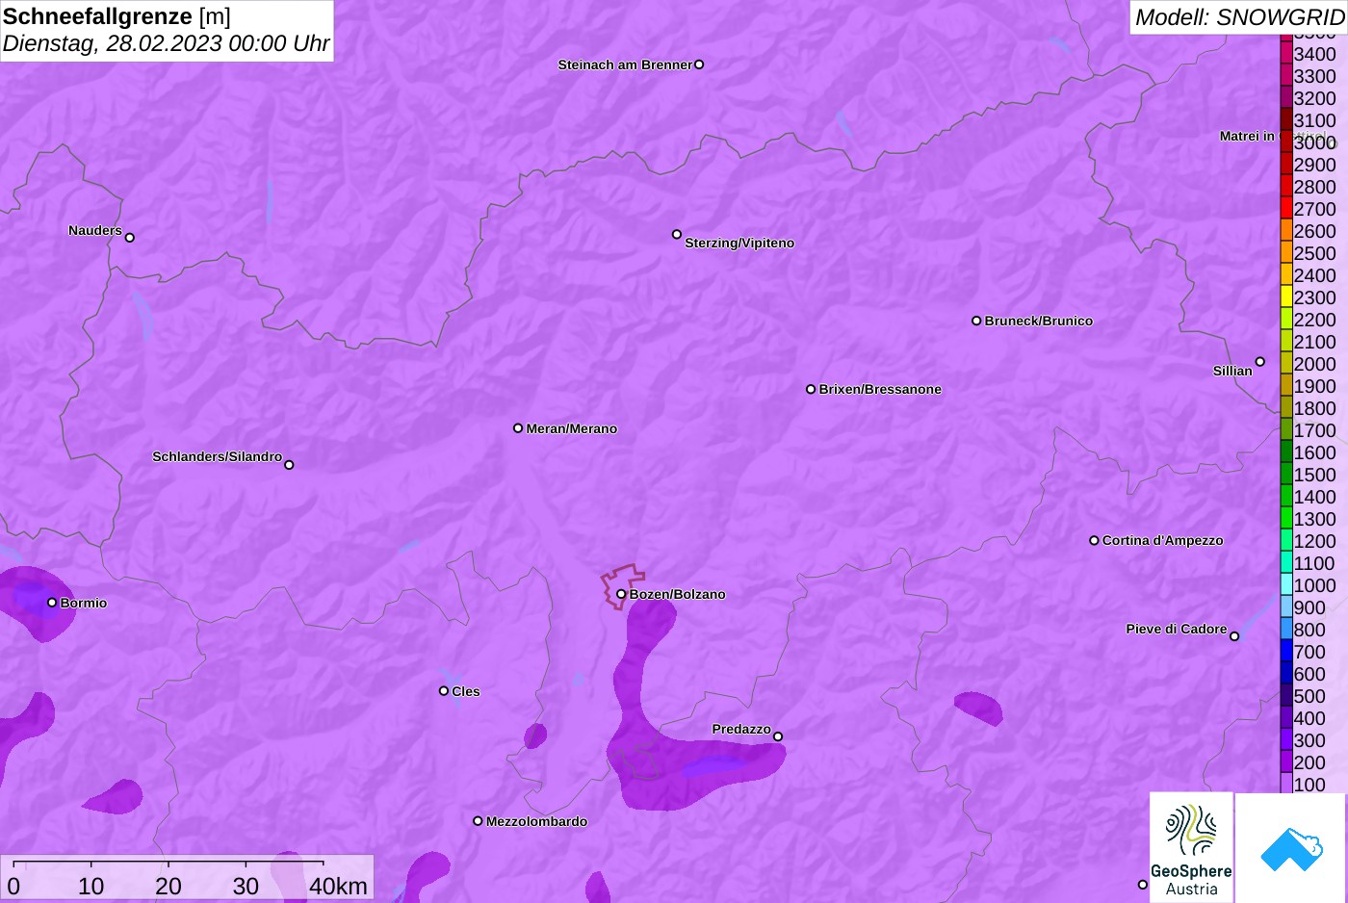Select the 1500 m green legend swatch
Screen dimensions: 1348x903
[1285, 475]
